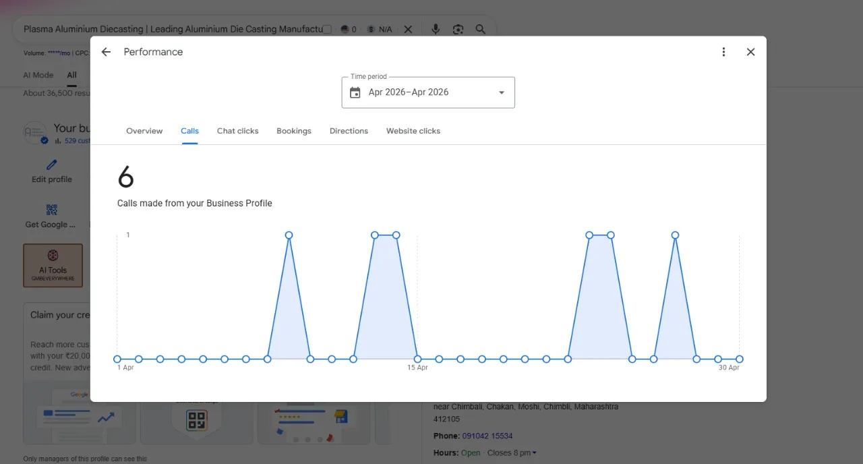Image resolution: width=863 pixels, height=464 pixels.
Task: Open the 529 customer interactions link
Action: coord(77,141)
